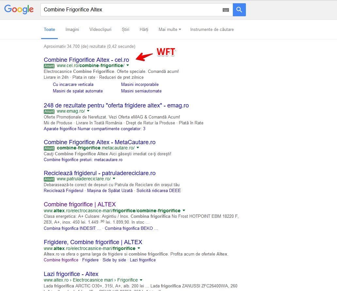Click "Instrumente de căutare"
Image resolution: width=337 pixels, height=291 pixels.
[x=212, y=29]
